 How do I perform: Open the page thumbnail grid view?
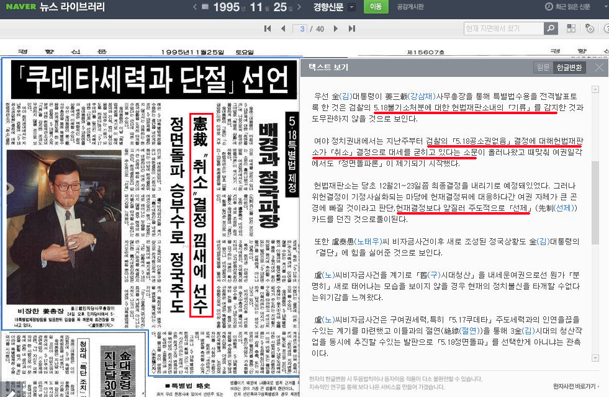pos(571,29)
